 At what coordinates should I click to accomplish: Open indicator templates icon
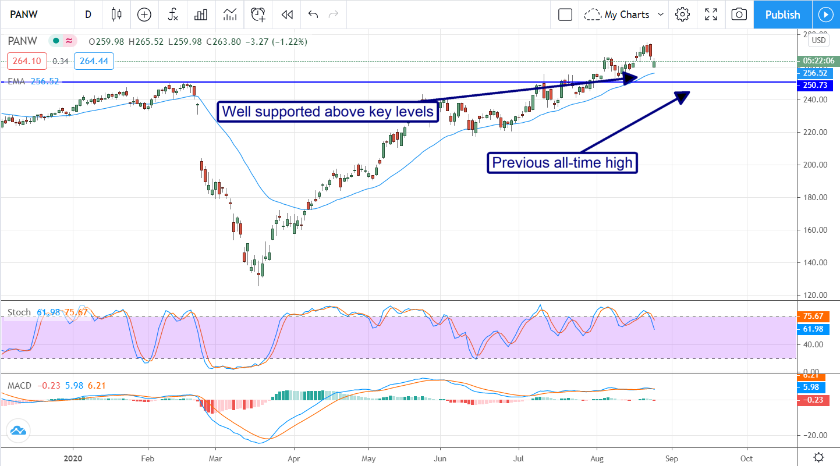point(229,15)
